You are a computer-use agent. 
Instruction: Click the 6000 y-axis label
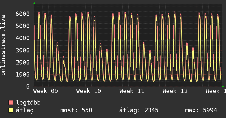23,14
